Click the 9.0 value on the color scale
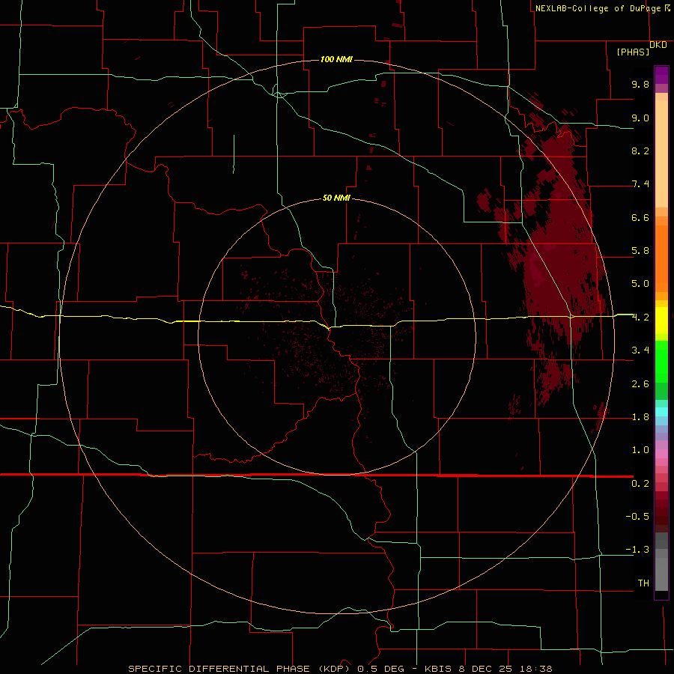 (x=640, y=118)
